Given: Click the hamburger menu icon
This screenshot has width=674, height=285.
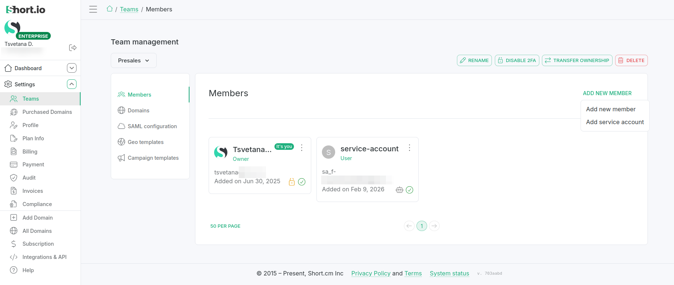Looking at the screenshot, I should (93, 9).
